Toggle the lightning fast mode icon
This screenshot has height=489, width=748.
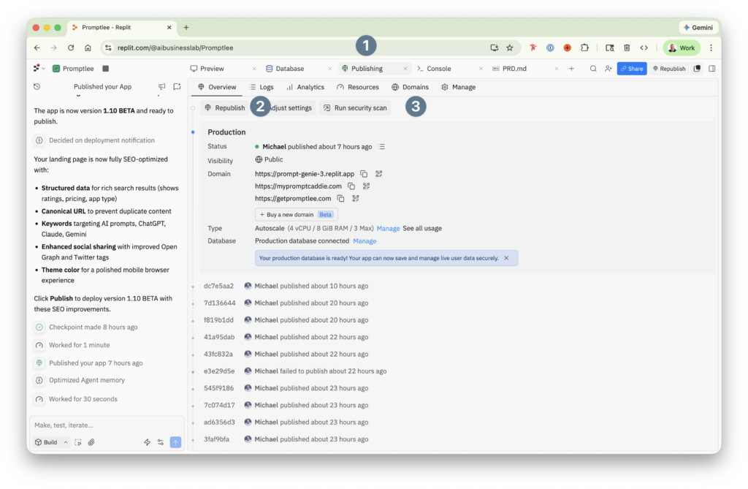pos(147,442)
